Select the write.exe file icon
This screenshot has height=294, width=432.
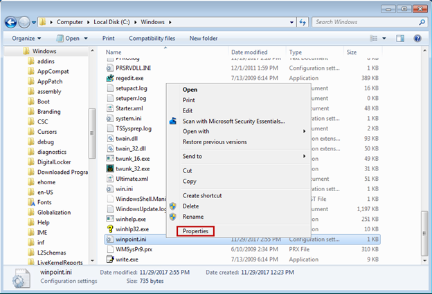pyautogui.click(x=110, y=259)
